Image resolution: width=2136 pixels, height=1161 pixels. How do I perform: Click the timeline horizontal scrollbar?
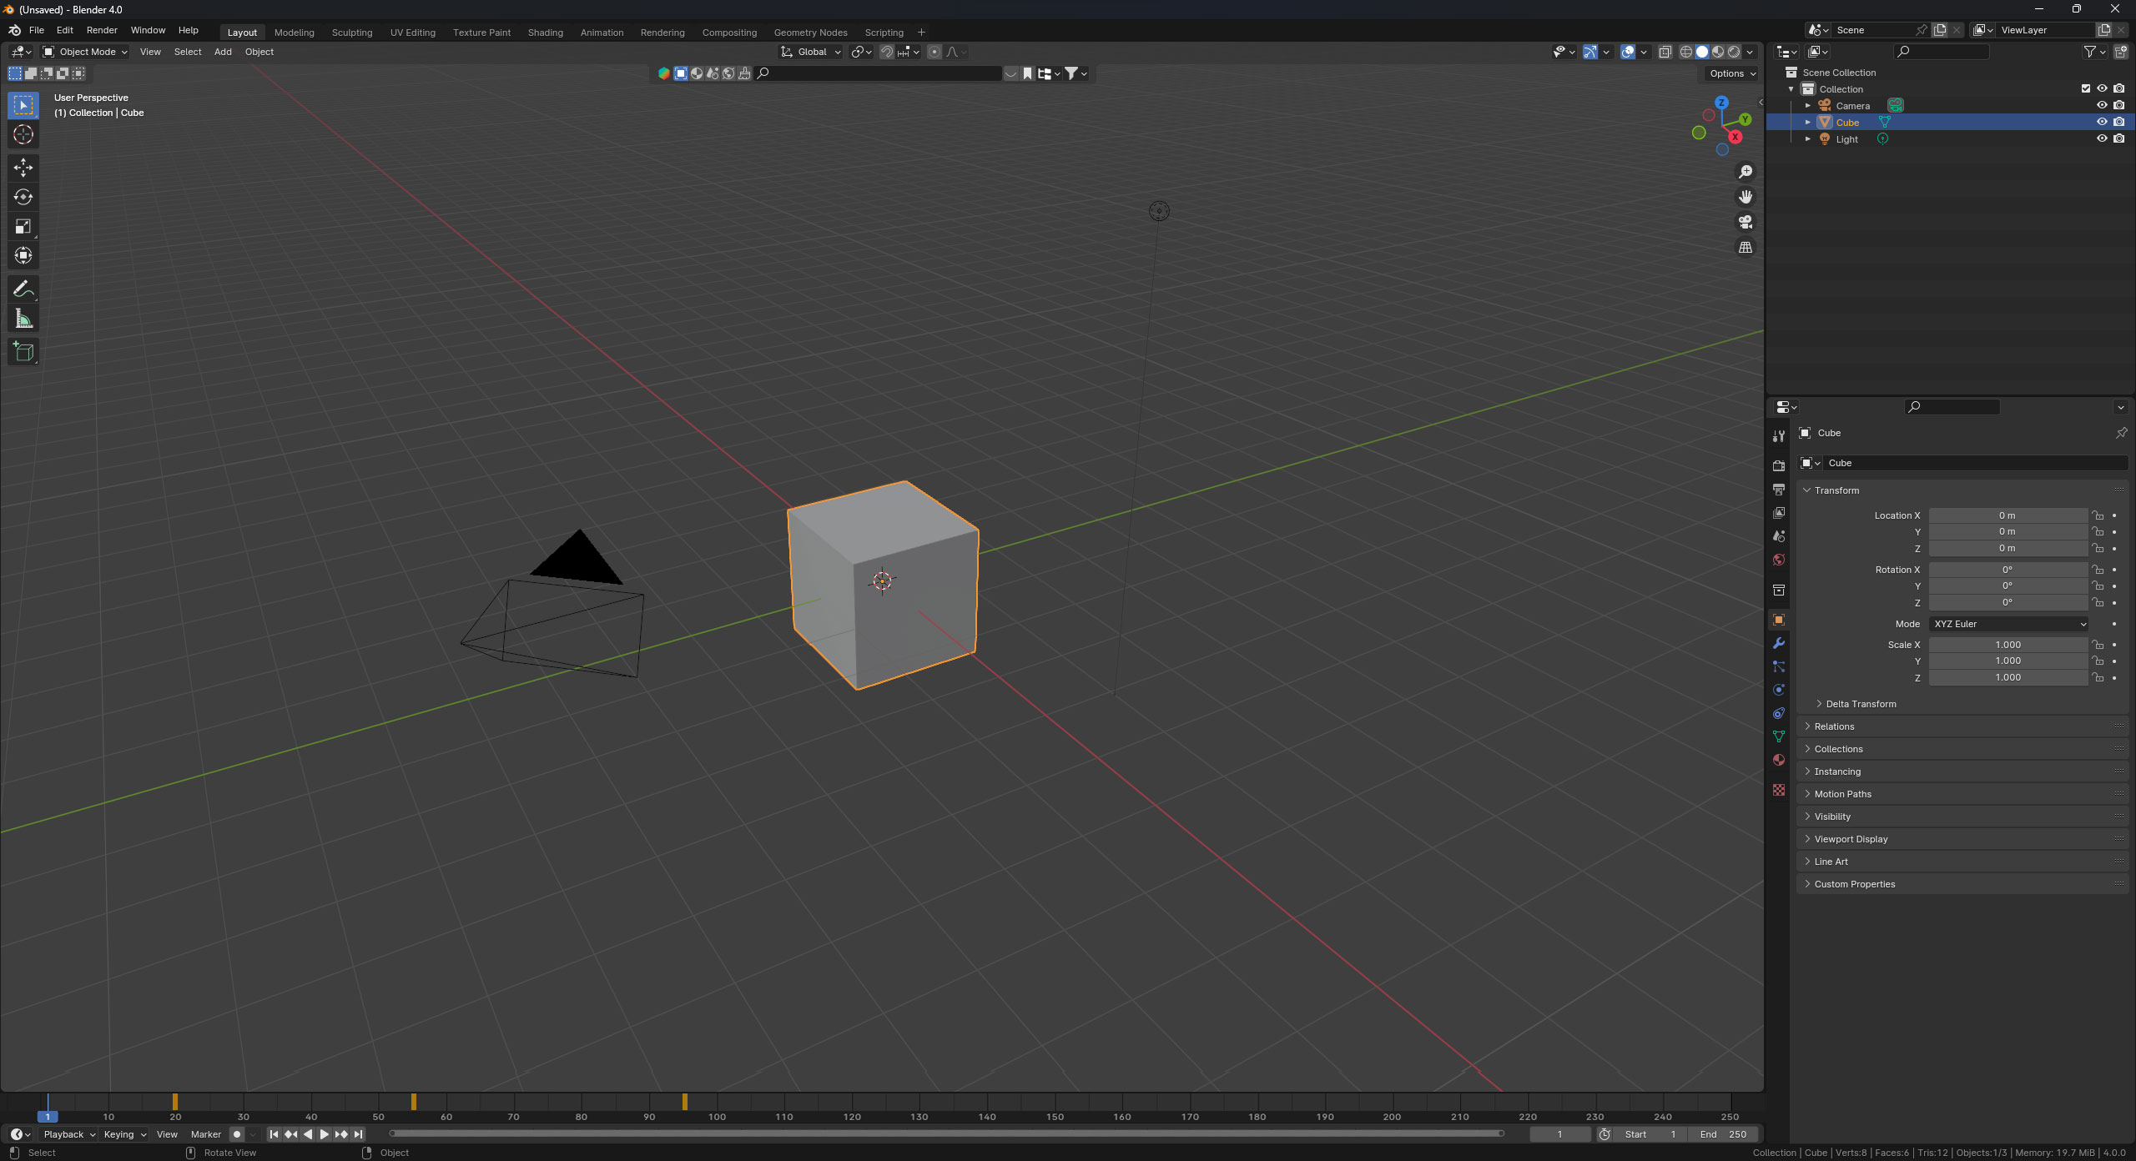[x=946, y=1133]
